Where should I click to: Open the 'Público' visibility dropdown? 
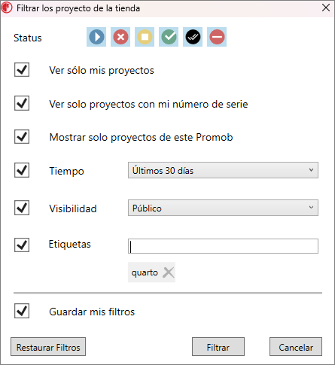tap(223, 208)
